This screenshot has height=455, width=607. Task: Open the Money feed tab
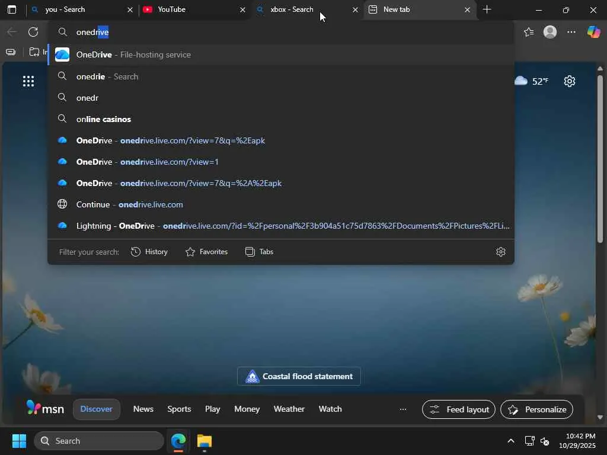pos(247,409)
